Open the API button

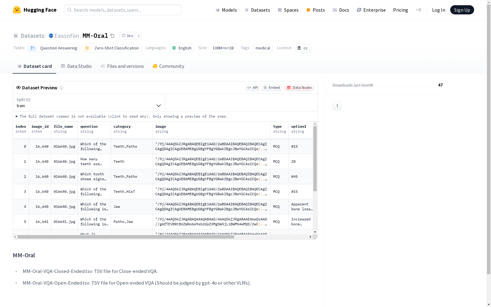pos(253,87)
